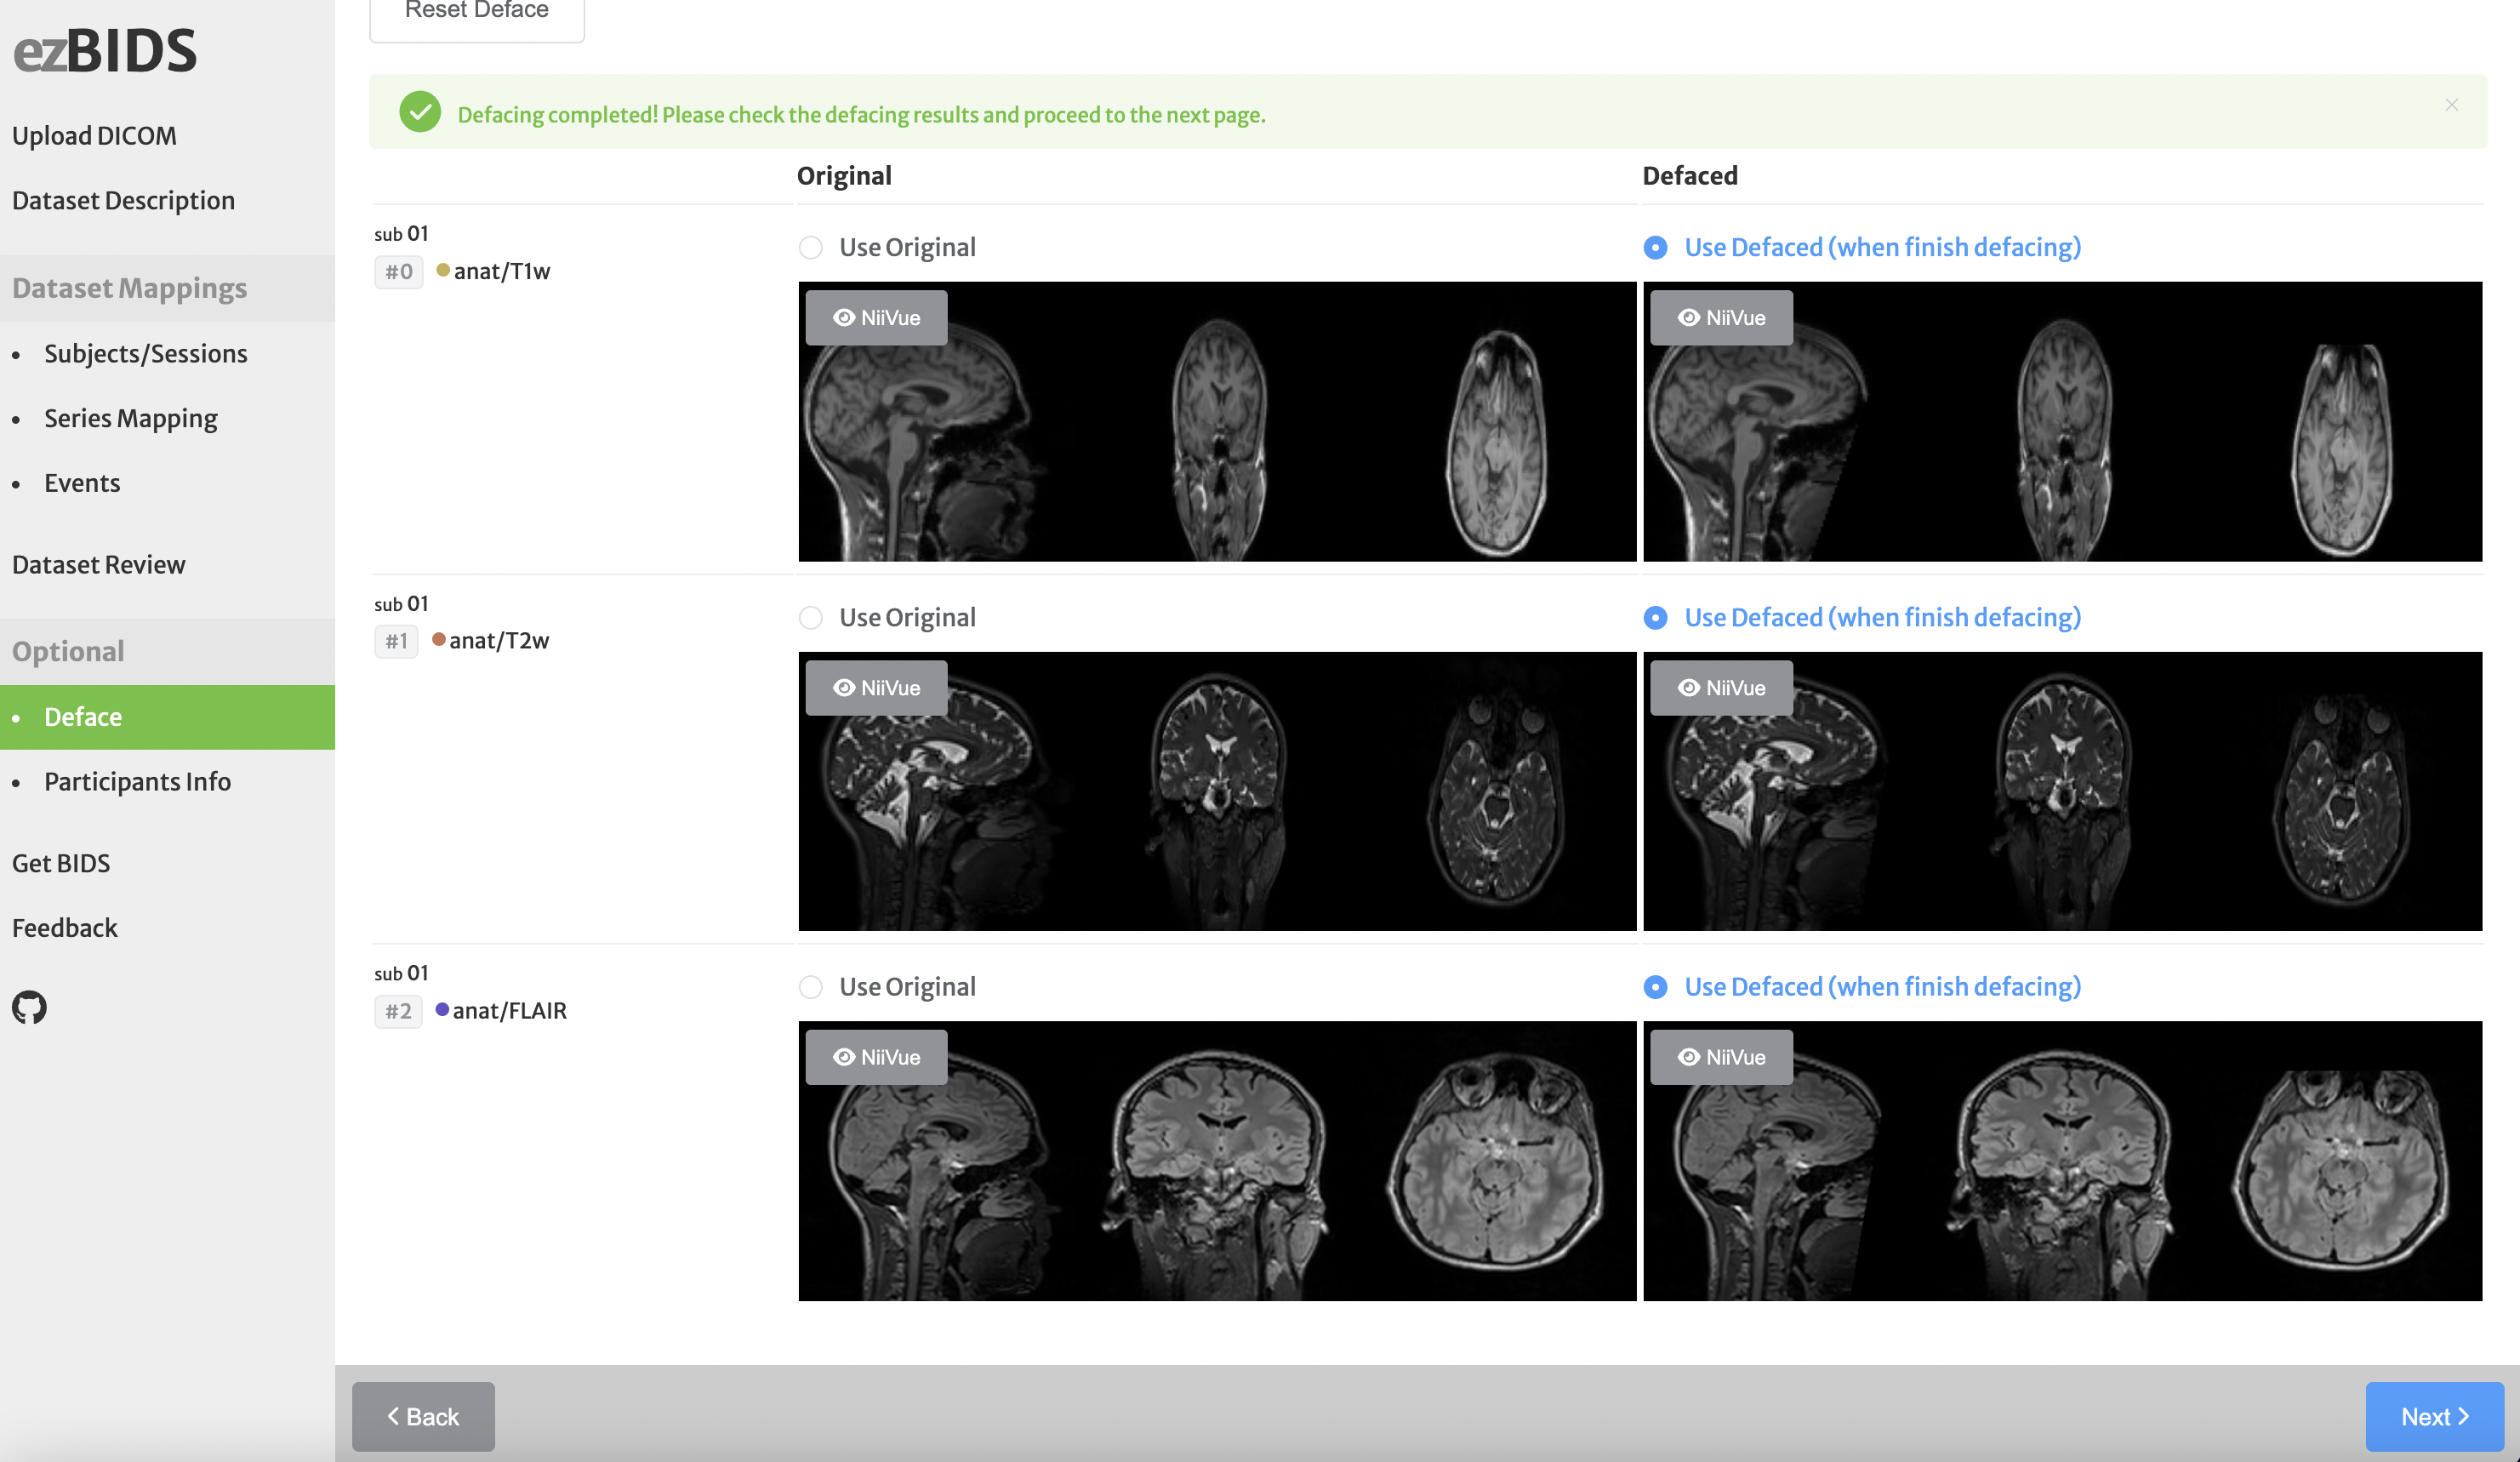This screenshot has width=2520, height=1462.
Task: Open NiiVue viewer for original T2w image
Action: (876, 688)
